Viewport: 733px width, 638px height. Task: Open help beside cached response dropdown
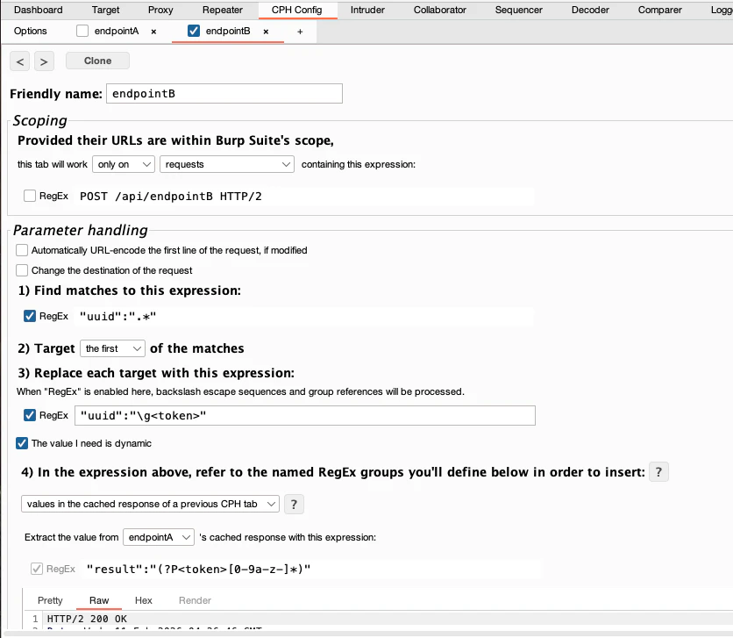[x=294, y=505]
